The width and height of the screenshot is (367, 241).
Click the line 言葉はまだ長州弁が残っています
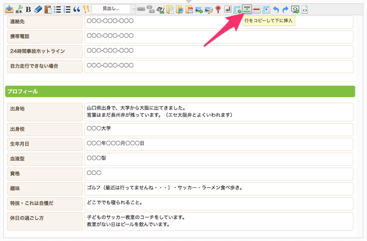160,115
